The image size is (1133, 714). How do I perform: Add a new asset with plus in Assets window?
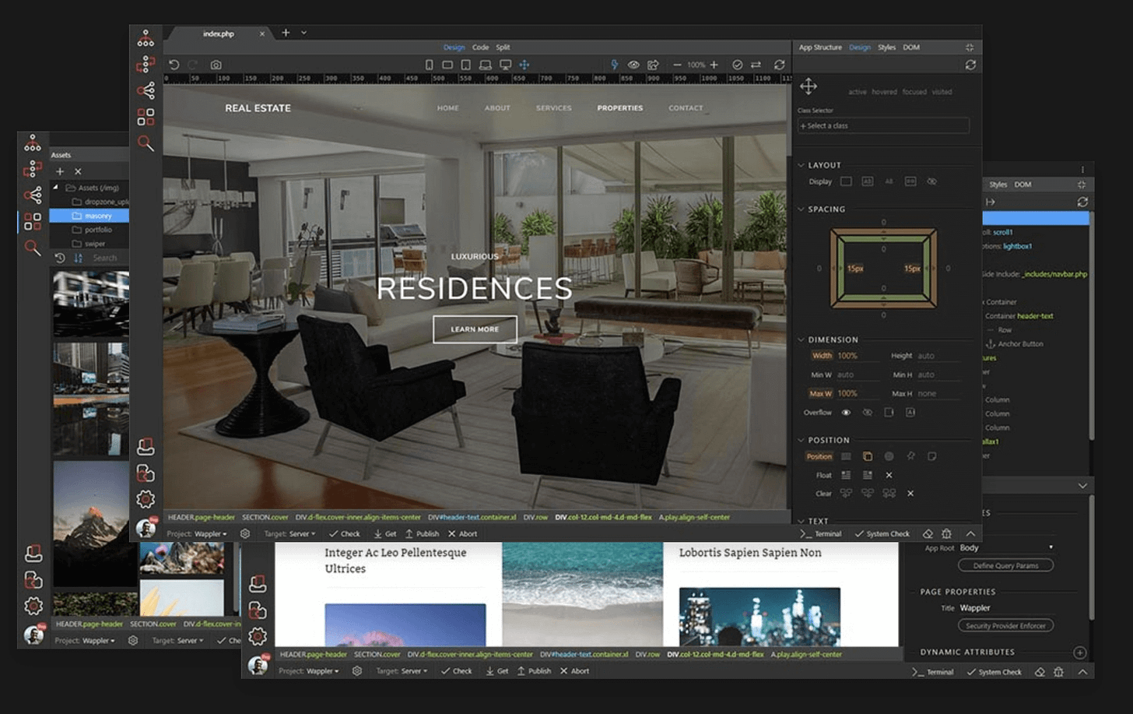[60, 171]
